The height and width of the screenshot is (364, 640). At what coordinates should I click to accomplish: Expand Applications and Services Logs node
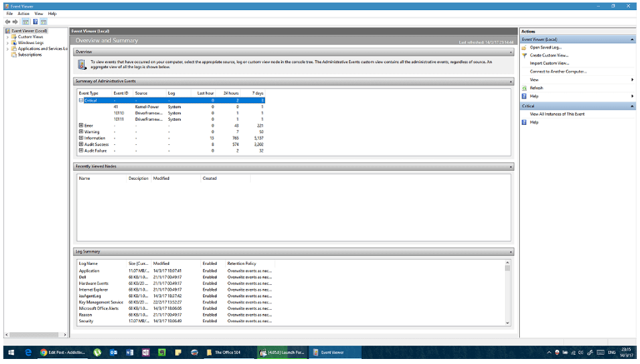pos(7,49)
